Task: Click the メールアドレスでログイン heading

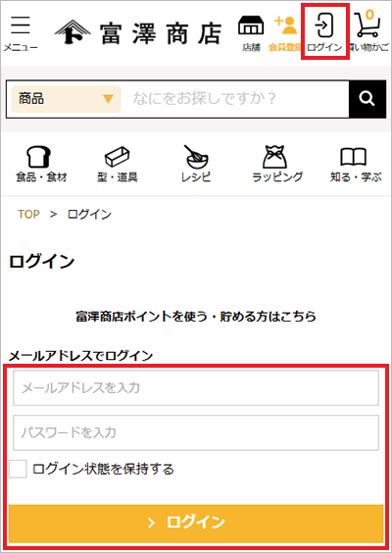Action: [x=80, y=356]
